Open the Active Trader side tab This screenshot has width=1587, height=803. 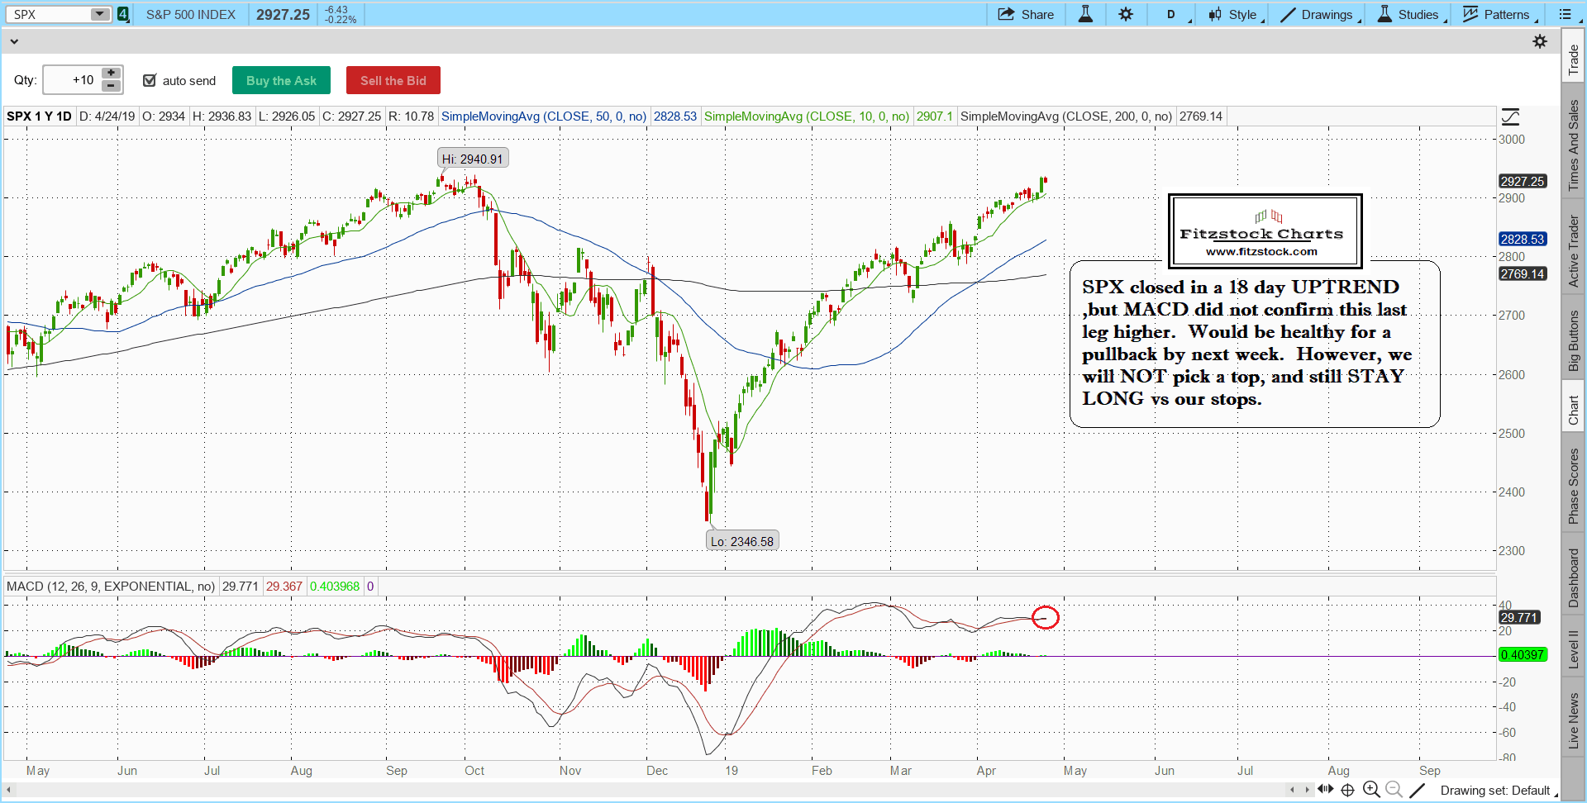(x=1574, y=251)
